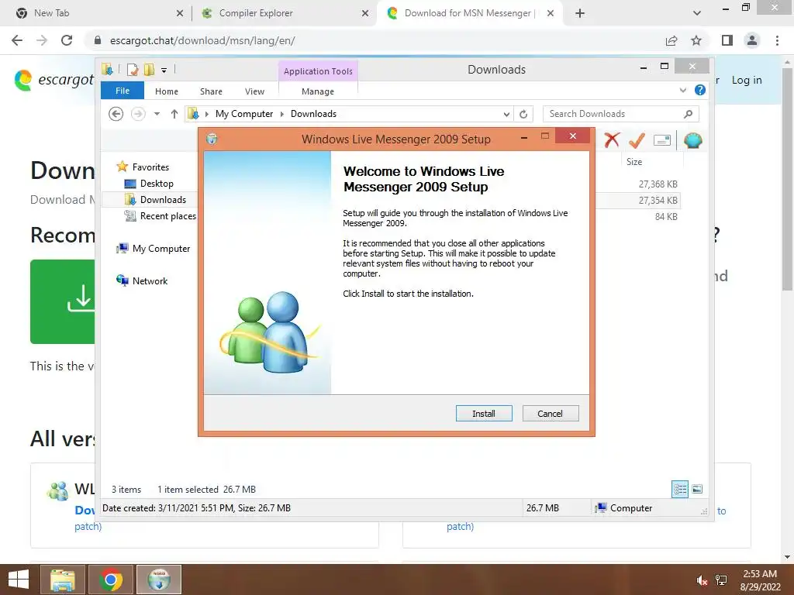Open Chrome tab search chevron

(x=697, y=13)
